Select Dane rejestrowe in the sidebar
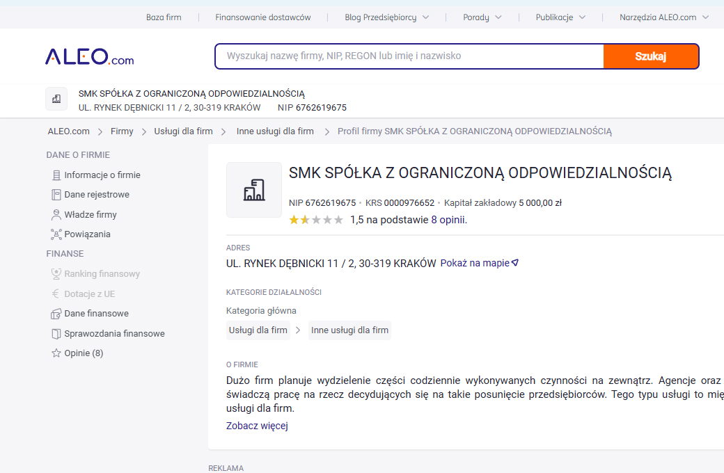Image resolution: width=724 pixels, height=473 pixels. (x=97, y=195)
